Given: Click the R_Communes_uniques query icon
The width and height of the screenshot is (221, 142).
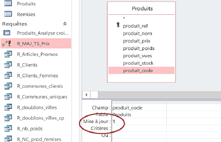Looking at the screenshot, I should point(8,97).
